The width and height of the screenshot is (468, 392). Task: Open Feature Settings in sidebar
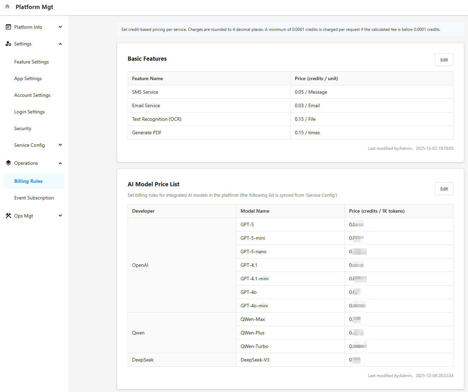pos(32,62)
